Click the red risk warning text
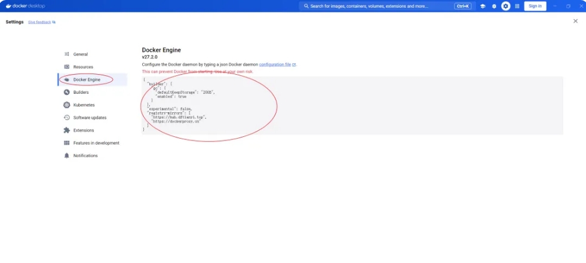Screen dimensions: 586x263 tap(198, 72)
